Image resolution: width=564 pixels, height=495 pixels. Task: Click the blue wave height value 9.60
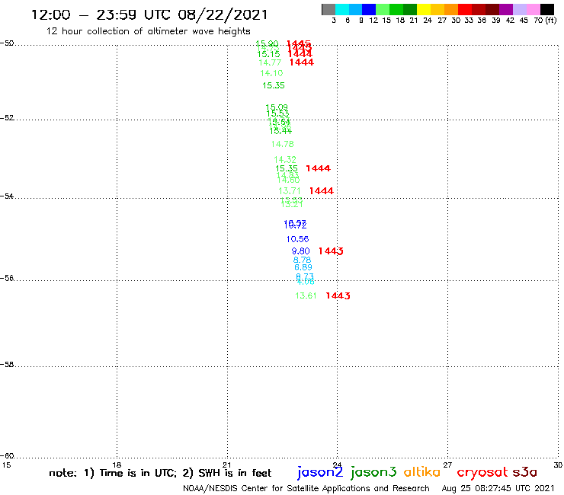301,251
